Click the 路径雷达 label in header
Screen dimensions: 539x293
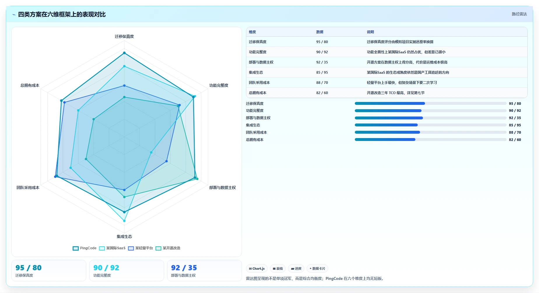[519, 14]
